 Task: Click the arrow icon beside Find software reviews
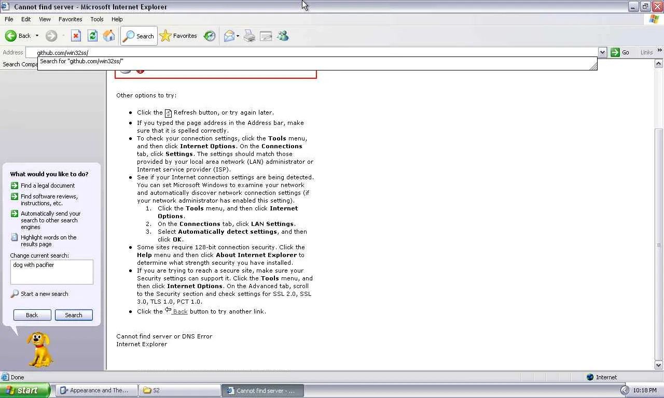pyautogui.click(x=15, y=196)
